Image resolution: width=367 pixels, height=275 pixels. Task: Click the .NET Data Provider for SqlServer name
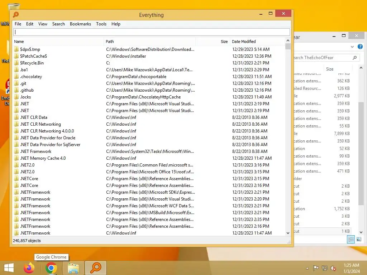tap(50, 145)
